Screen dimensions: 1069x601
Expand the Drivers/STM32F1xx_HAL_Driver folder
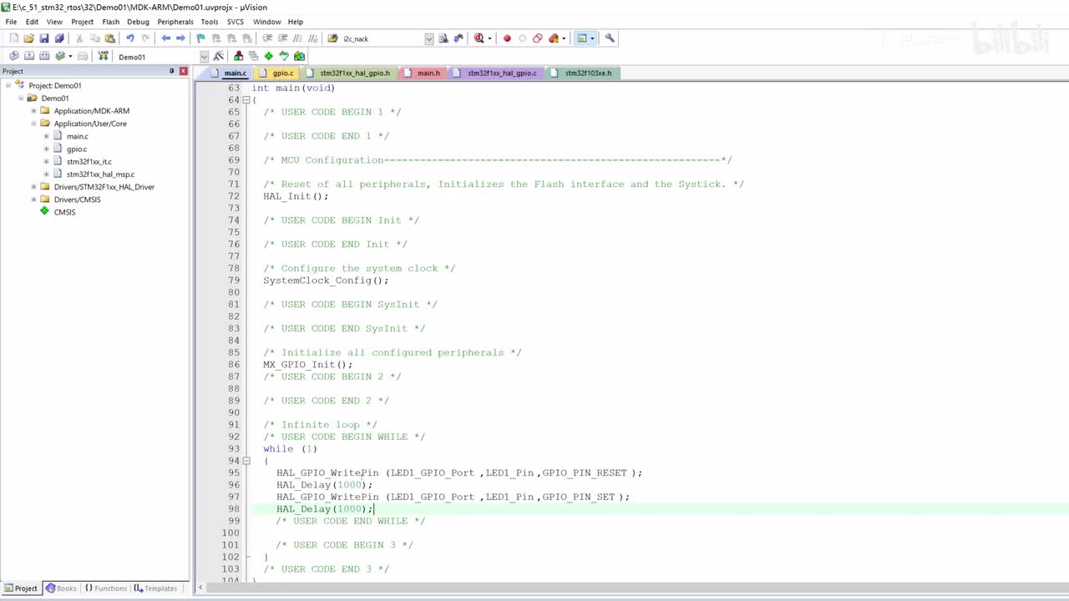(x=33, y=187)
